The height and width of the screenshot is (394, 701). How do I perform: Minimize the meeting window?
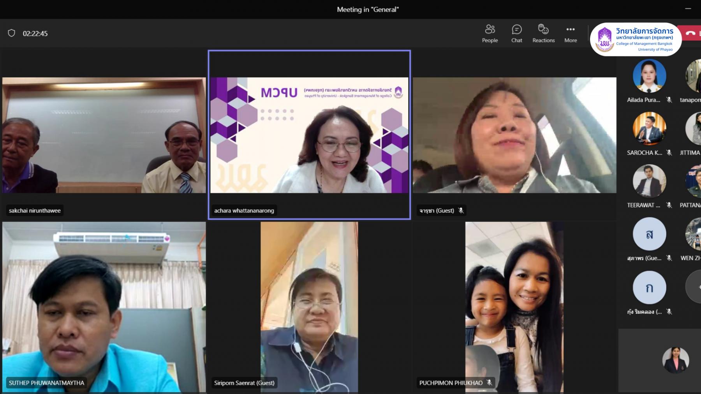688,9
